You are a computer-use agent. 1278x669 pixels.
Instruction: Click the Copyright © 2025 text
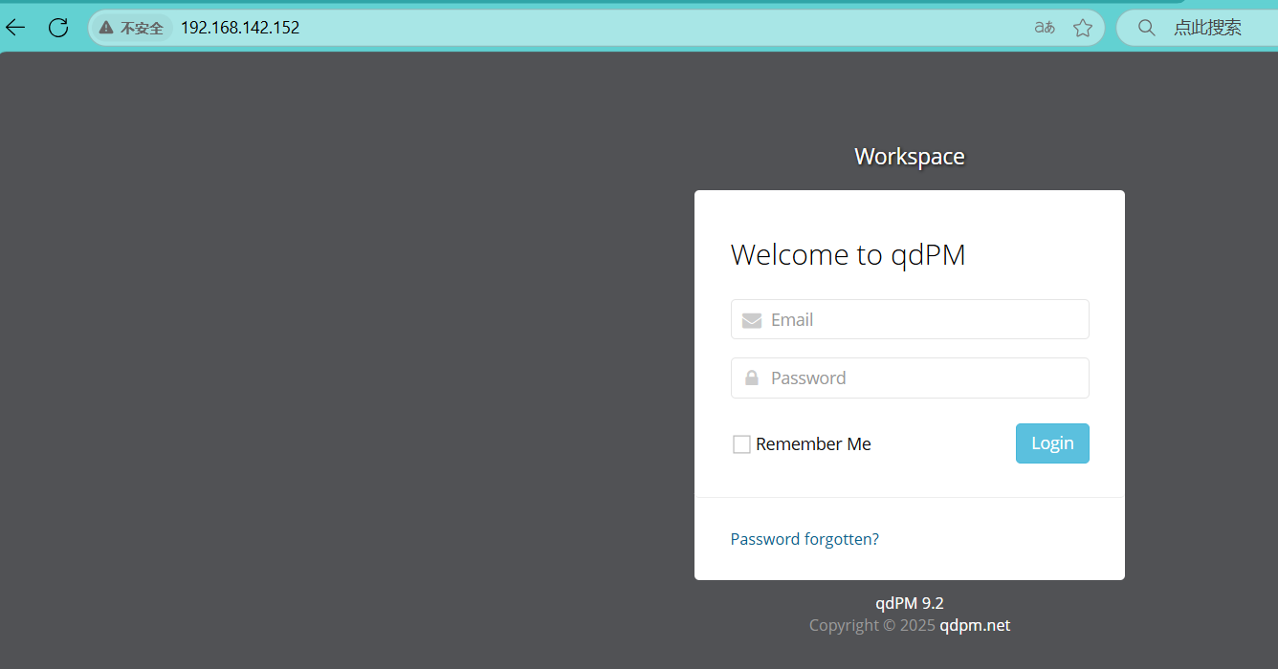(x=871, y=625)
